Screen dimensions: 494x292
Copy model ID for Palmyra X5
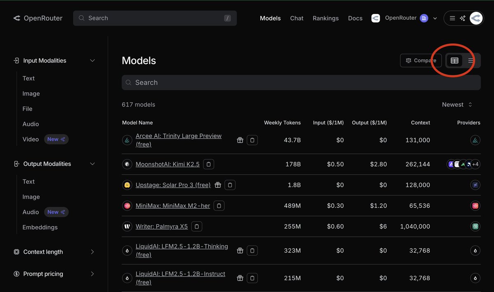pyautogui.click(x=197, y=226)
